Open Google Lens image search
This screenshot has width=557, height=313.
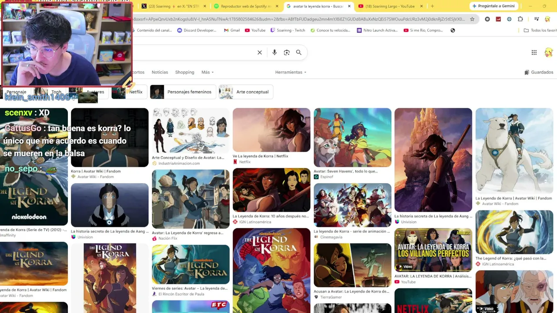click(x=287, y=53)
